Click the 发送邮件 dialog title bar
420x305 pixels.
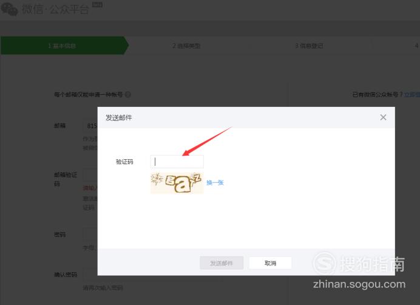(246, 117)
